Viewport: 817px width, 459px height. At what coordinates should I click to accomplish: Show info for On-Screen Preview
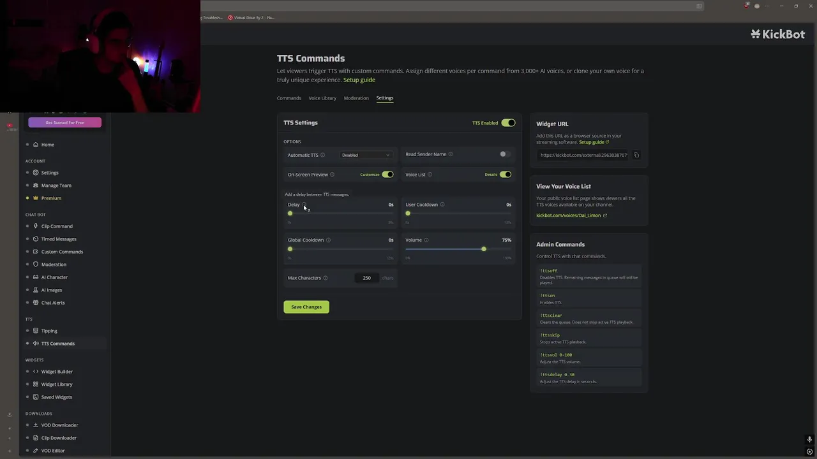click(332, 175)
